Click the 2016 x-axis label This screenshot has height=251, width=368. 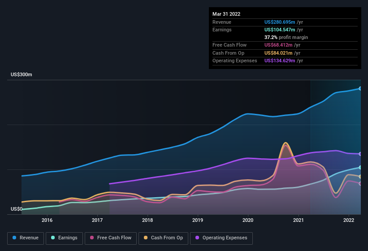click(x=47, y=220)
